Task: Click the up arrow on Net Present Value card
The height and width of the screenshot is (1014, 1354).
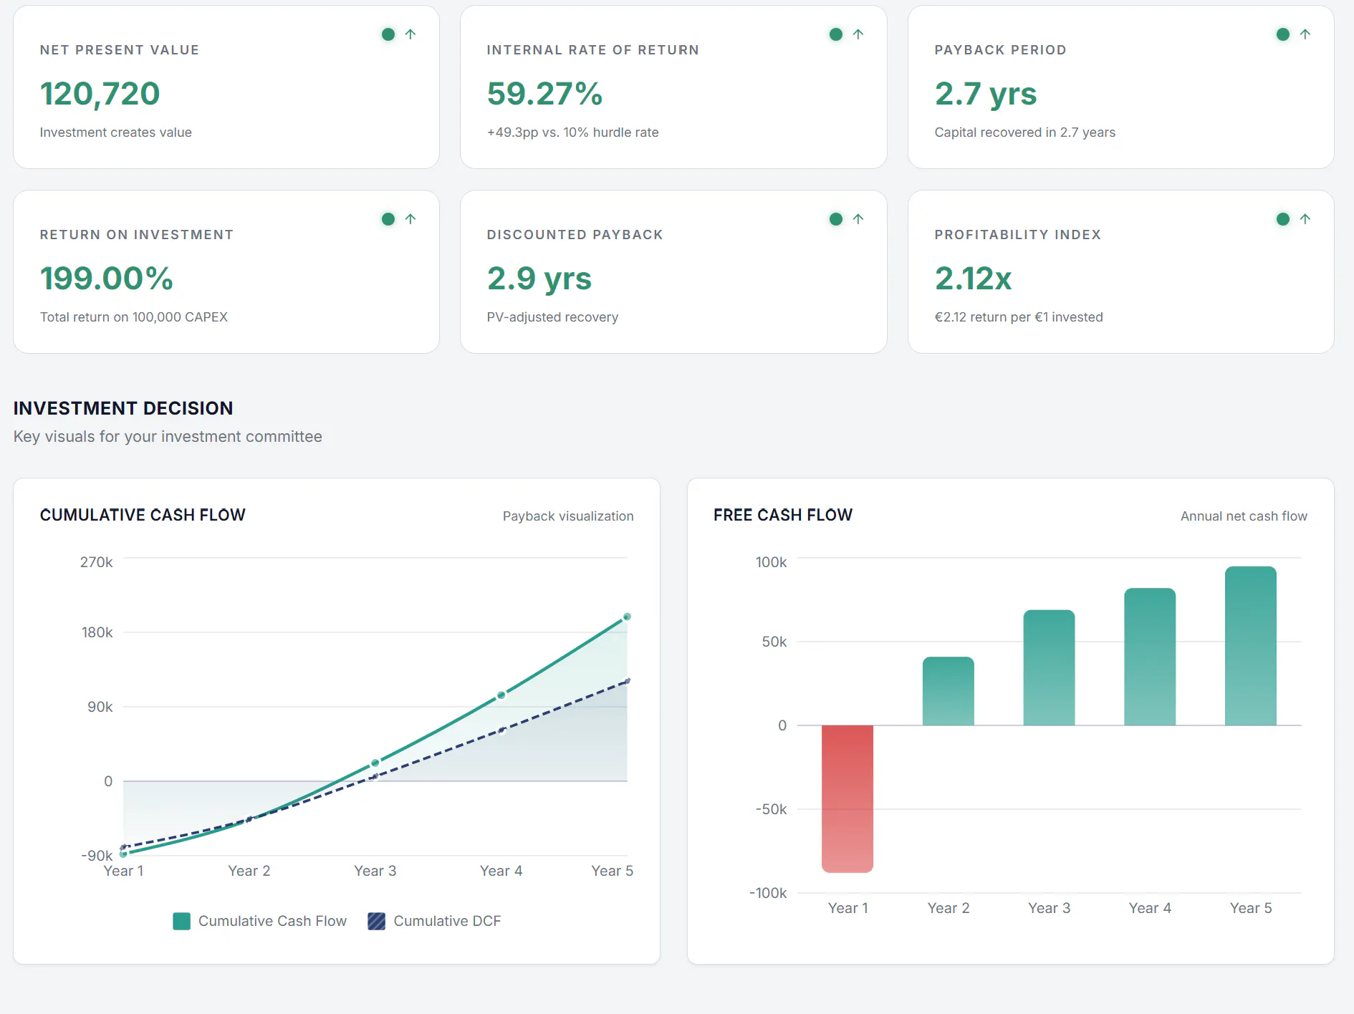Action: [410, 34]
